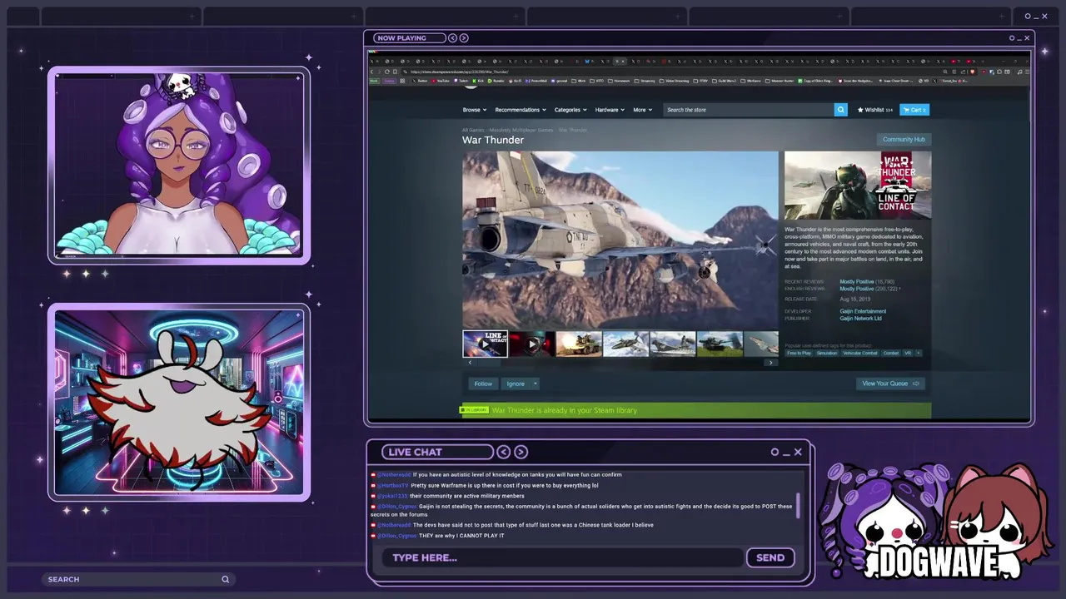Open the Wishlist star link
Image resolution: width=1066 pixels, height=599 pixels.
pyautogui.click(x=875, y=110)
